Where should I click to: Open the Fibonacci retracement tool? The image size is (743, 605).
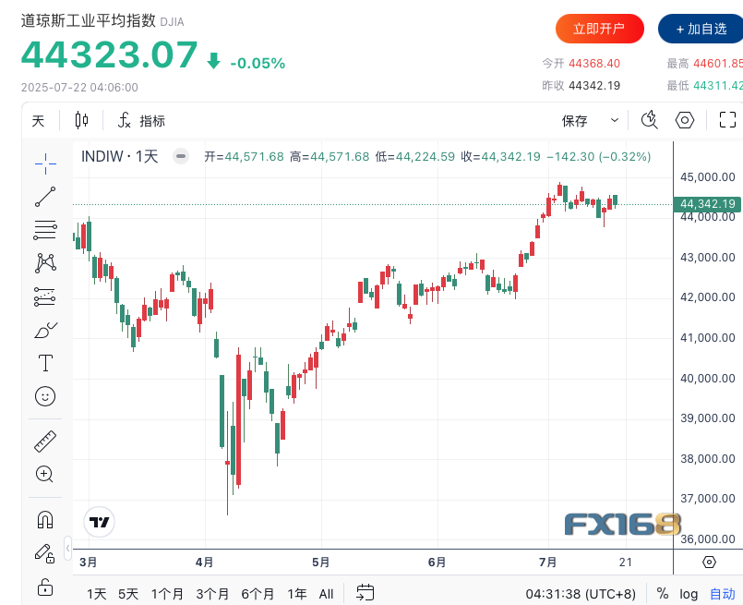click(x=44, y=230)
